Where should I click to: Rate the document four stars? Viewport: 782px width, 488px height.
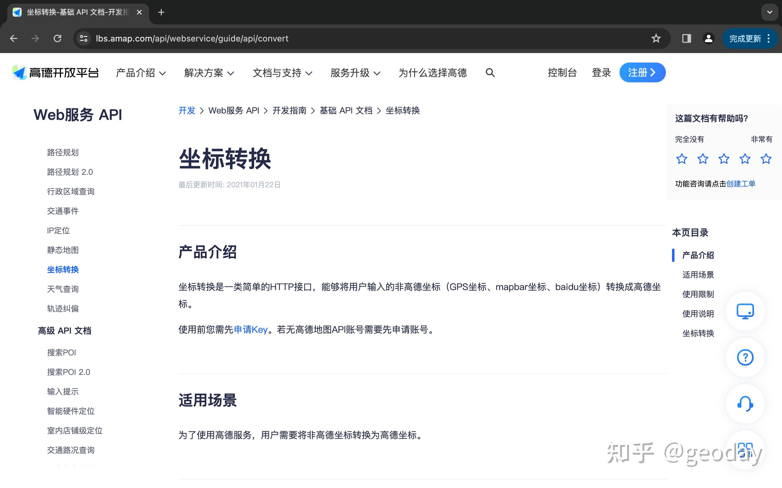[x=745, y=159]
